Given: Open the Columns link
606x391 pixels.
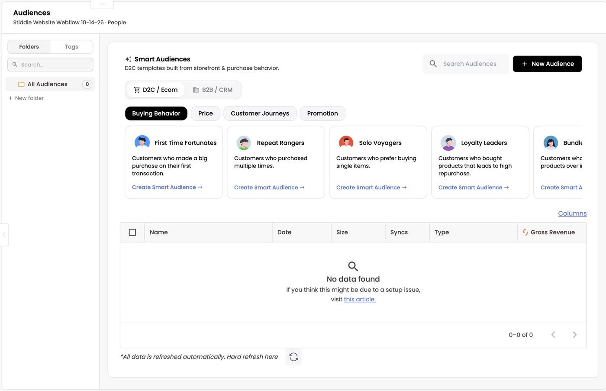Looking at the screenshot, I should tap(572, 213).
